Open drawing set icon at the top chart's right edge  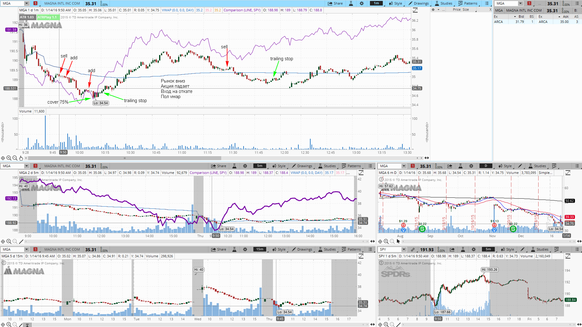point(415,10)
